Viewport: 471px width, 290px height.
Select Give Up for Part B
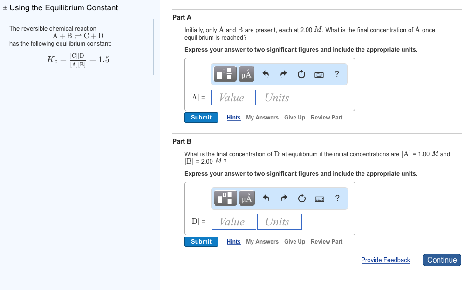pos(294,242)
